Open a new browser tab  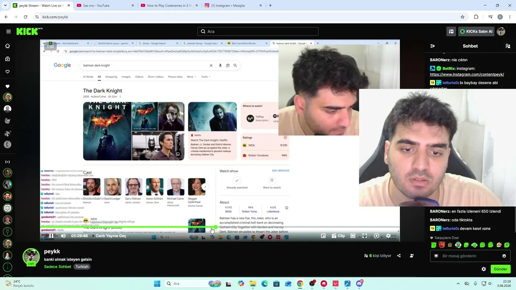[270, 6]
